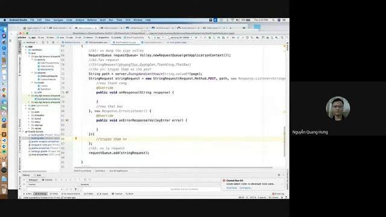
Task: Click the Make Project hammer icon
Action: (x=149, y=37)
